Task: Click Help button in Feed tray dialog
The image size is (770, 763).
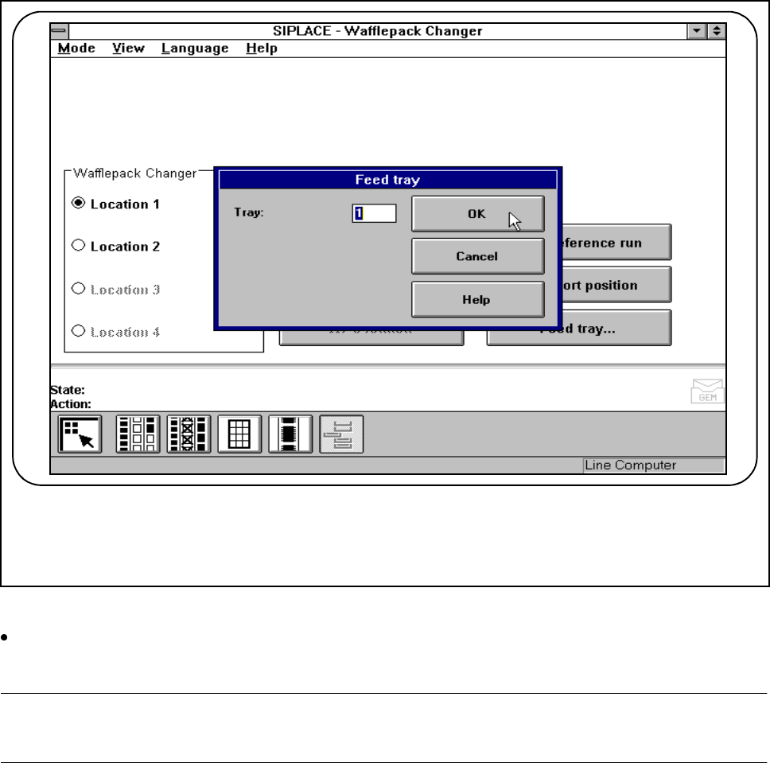Action: click(x=478, y=299)
